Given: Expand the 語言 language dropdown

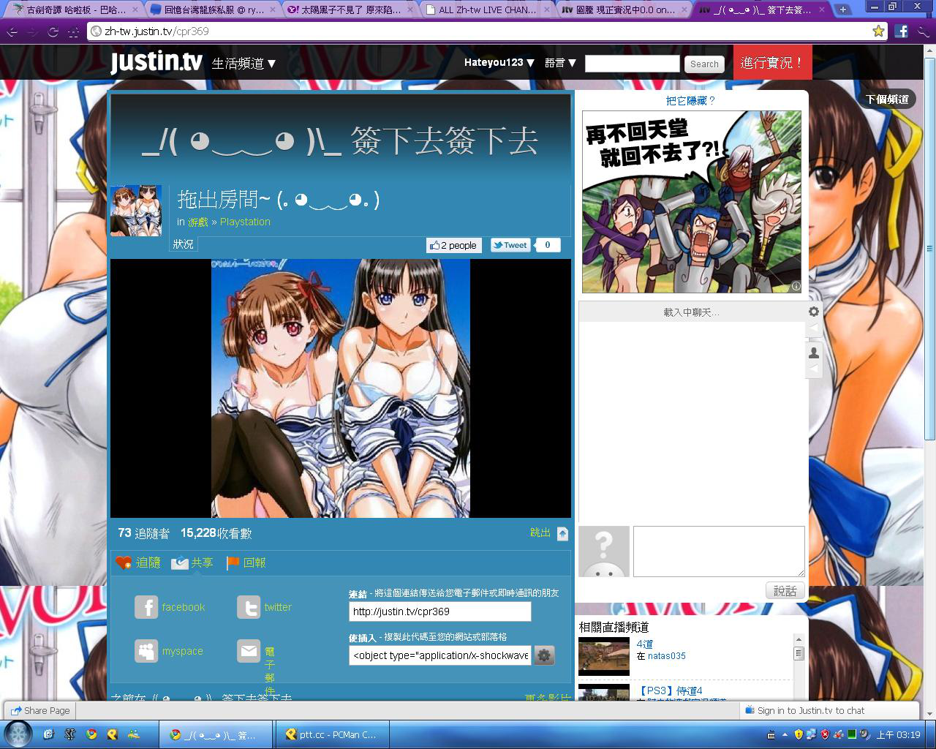Looking at the screenshot, I should 560,63.
